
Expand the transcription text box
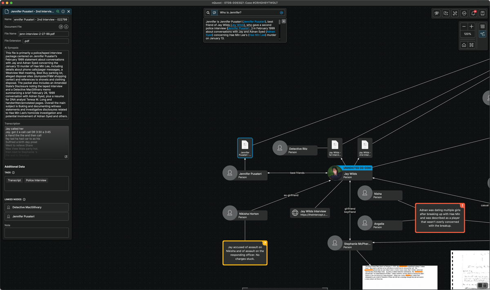[x=66, y=156]
